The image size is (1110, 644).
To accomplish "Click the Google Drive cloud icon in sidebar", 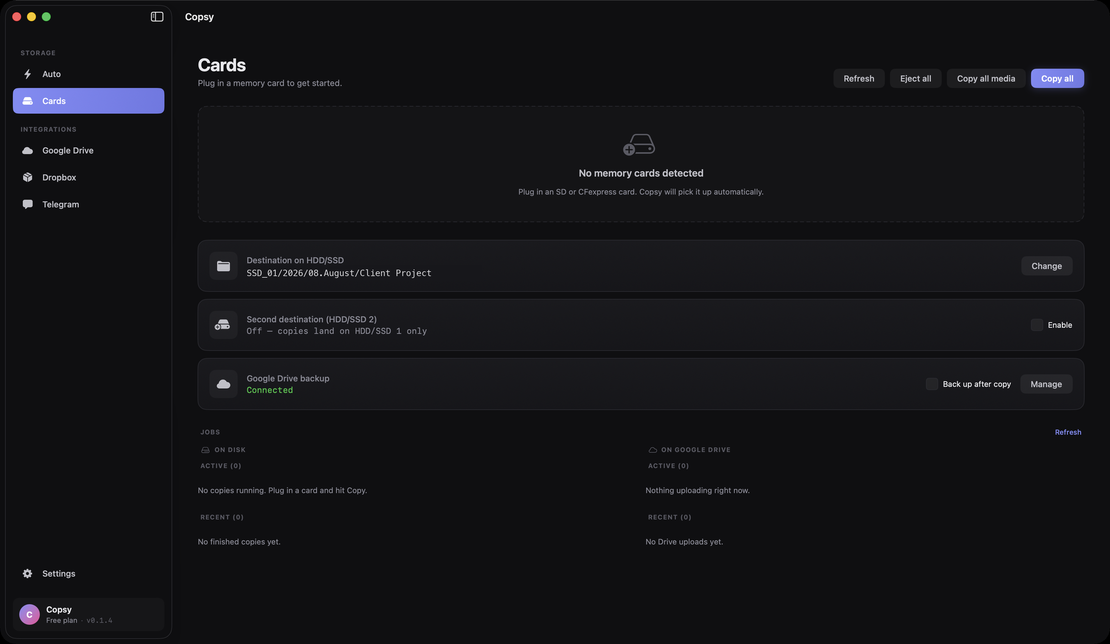I will tap(28, 150).
